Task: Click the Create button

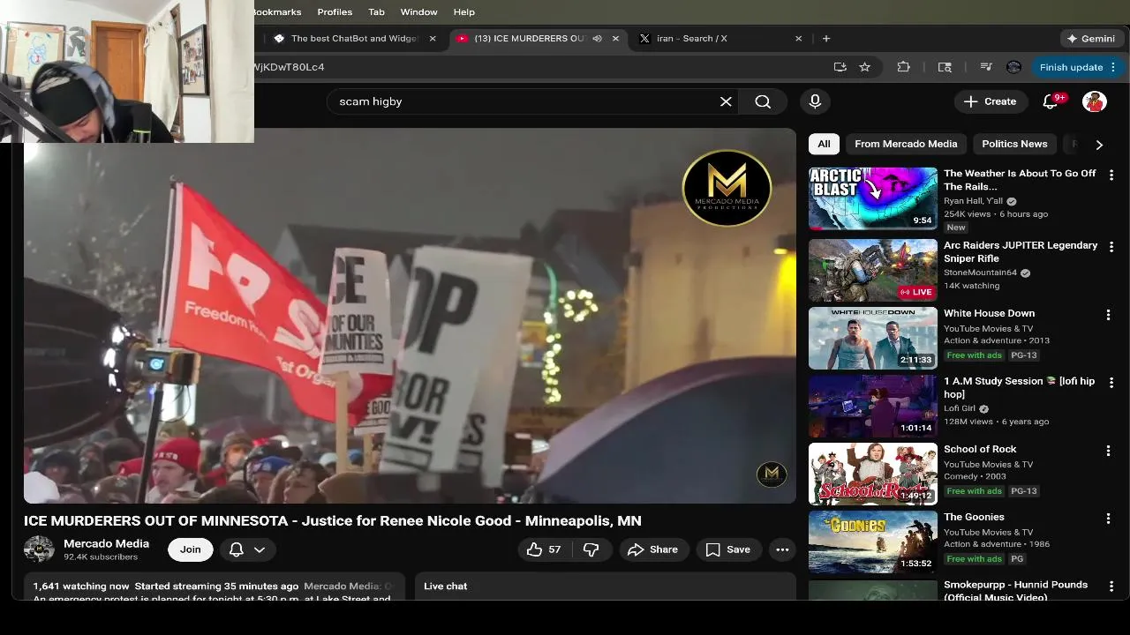Action: coord(991,101)
